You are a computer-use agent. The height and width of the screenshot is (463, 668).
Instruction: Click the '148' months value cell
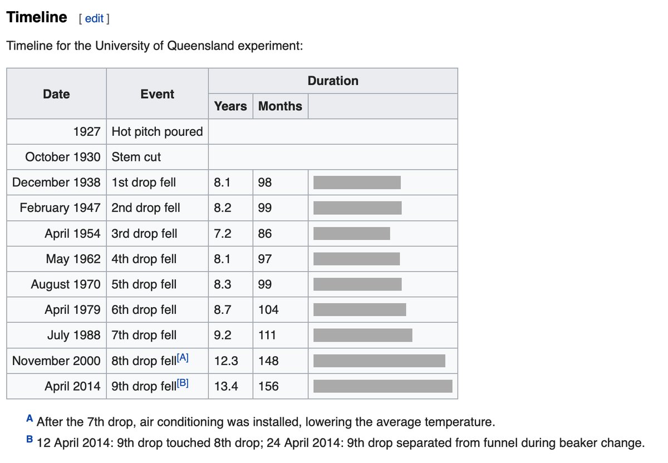(x=268, y=361)
